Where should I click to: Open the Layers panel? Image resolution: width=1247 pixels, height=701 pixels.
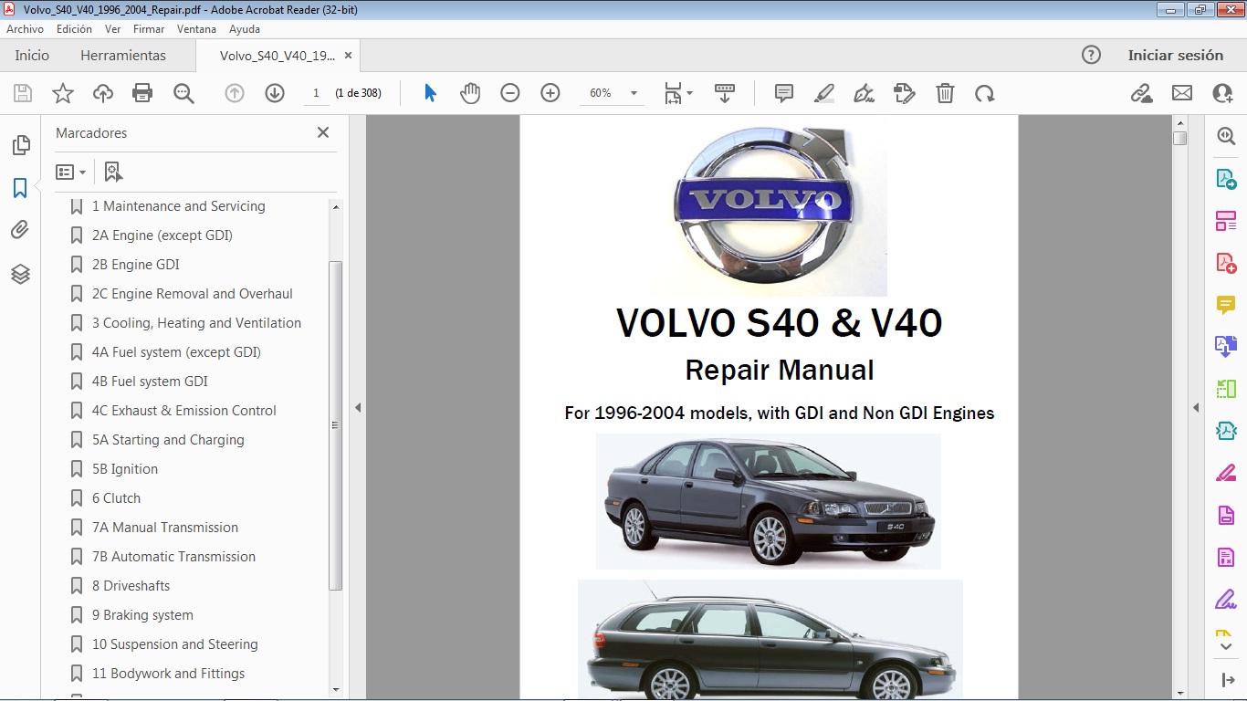tap(20, 273)
